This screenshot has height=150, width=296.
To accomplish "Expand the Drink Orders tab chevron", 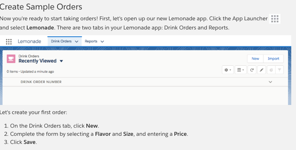I will click(x=77, y=41).
